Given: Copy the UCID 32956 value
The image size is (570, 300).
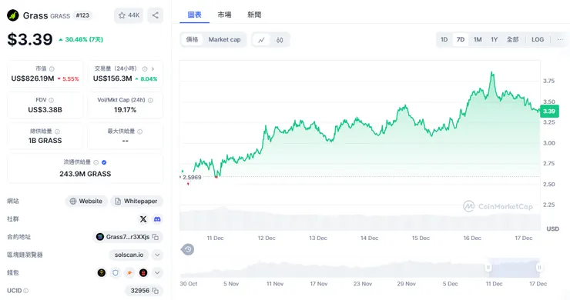Looking at the screenshot, I should click(156, 291).
